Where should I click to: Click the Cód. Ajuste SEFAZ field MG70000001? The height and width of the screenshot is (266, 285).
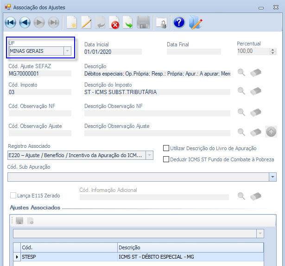click(x=40, y=74)
